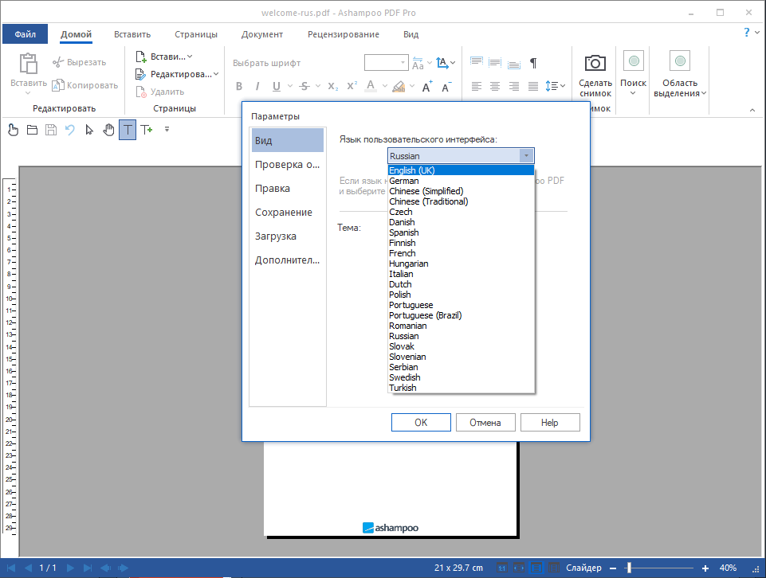Click the font color A icon
The image size is (766, 578).
click(371, 86)
